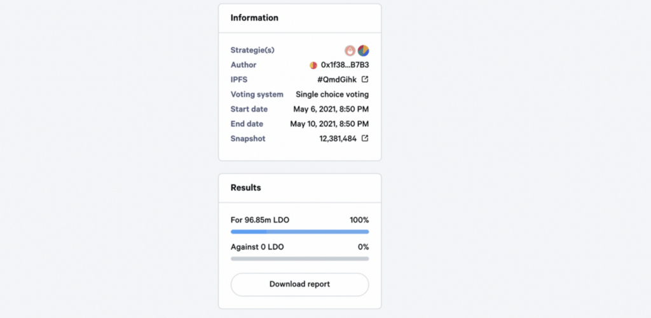Click the gray Against vote progress bar
This screenshot has height=318, width=651.
pos(299,258)
